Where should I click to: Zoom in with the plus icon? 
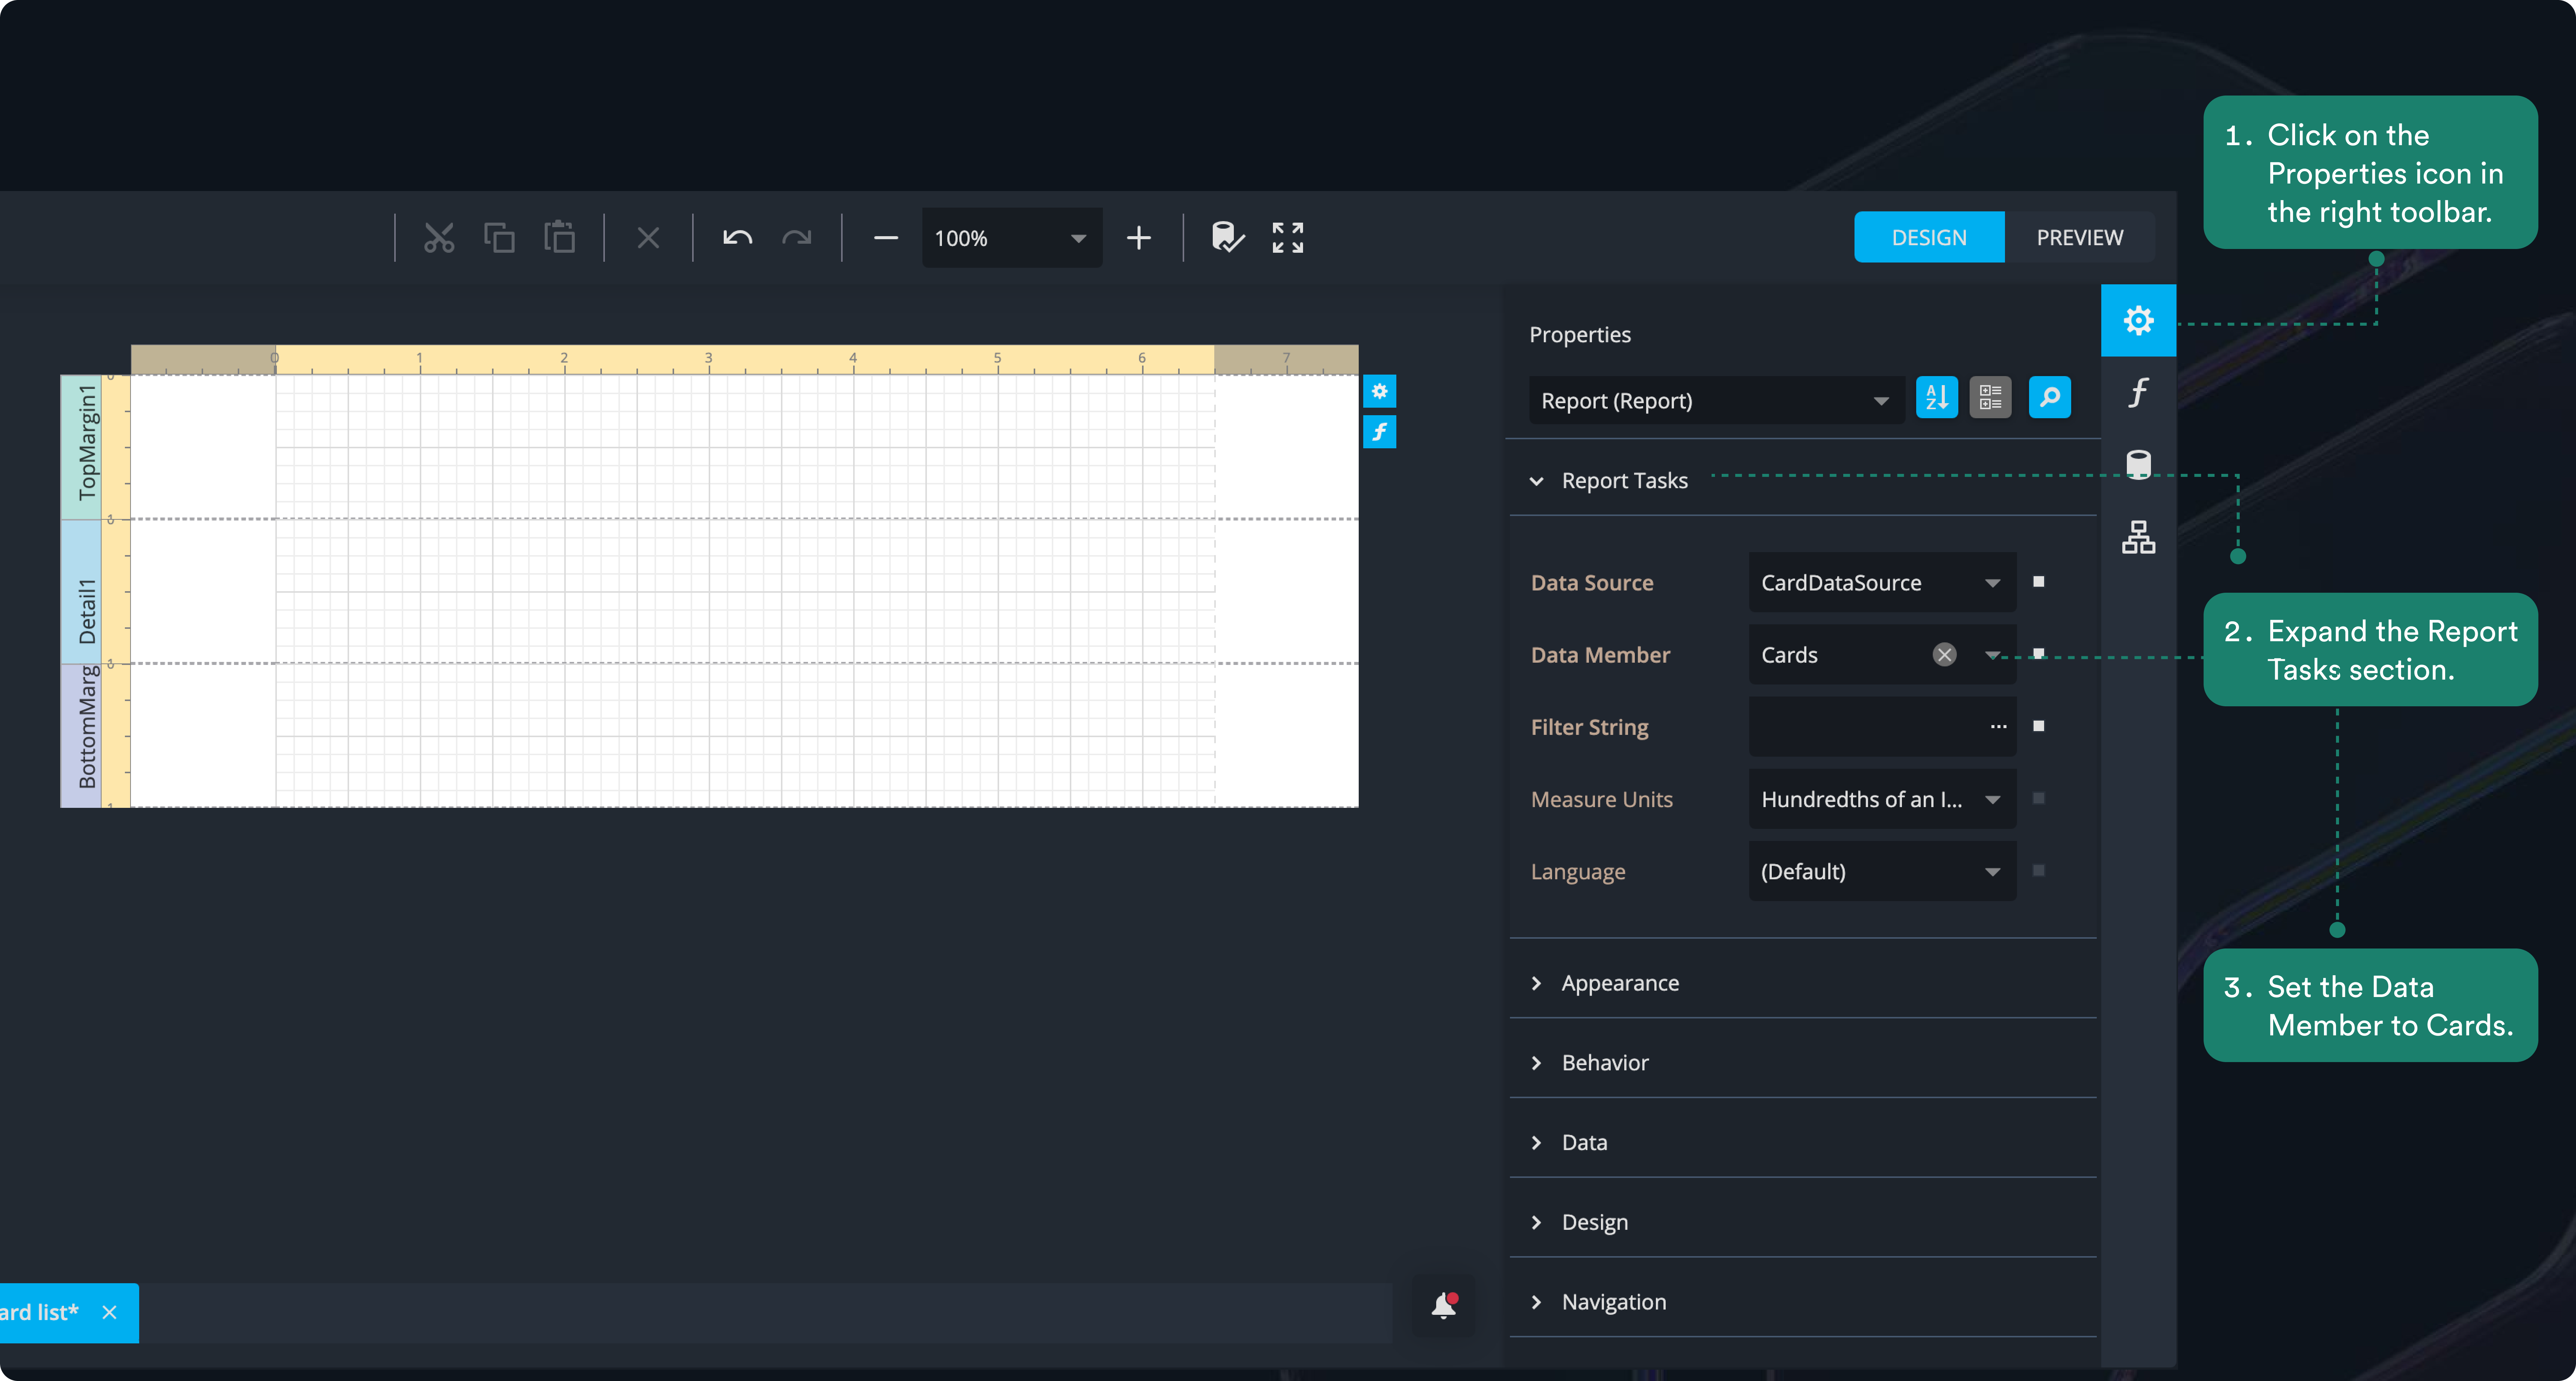(1139, 238)
